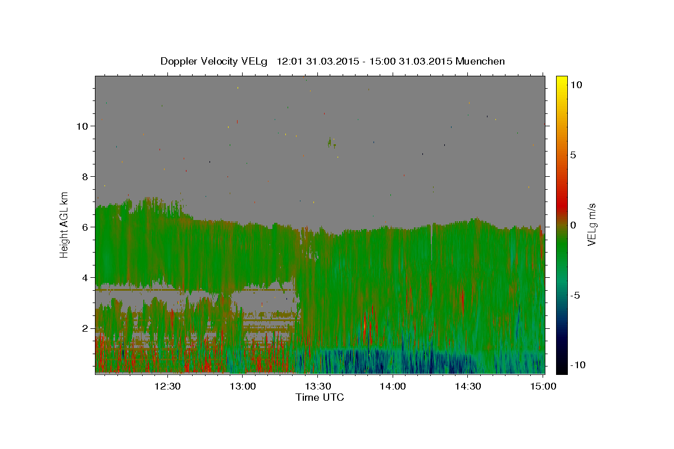Image resolution: width=674 pixels, height=449 pixels.
Task: Click the colorbar value '10' at the top
Action: coord(576,85)
